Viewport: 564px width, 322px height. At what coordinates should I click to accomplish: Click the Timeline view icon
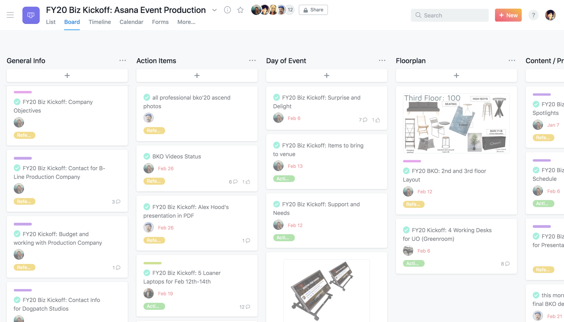pos(99,22)
